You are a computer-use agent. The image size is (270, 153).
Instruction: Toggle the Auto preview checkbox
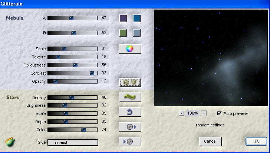219,113
